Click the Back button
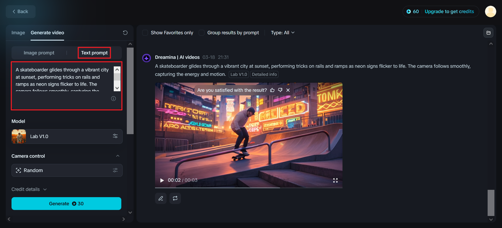This screenshot has width=502, height=228. click(21, 12)
